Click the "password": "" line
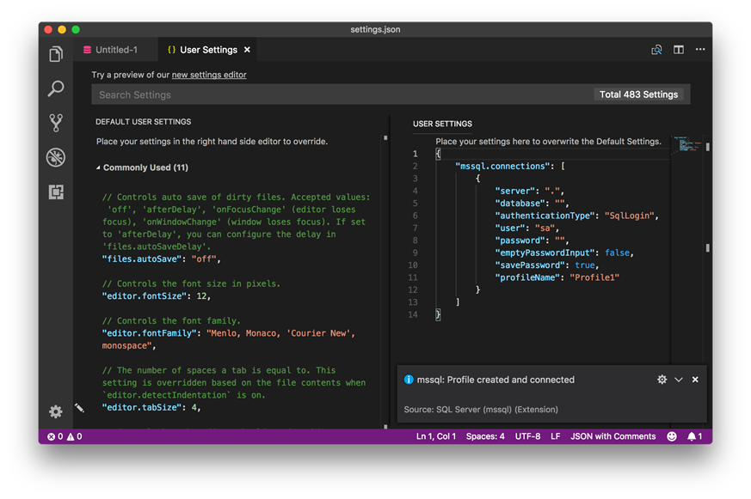Screen dimensions: 751x499 click(x=532, y=240)
